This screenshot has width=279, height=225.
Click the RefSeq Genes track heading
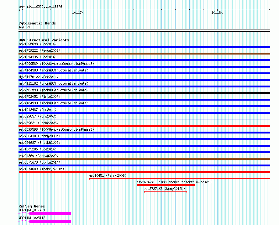point(32,206)
